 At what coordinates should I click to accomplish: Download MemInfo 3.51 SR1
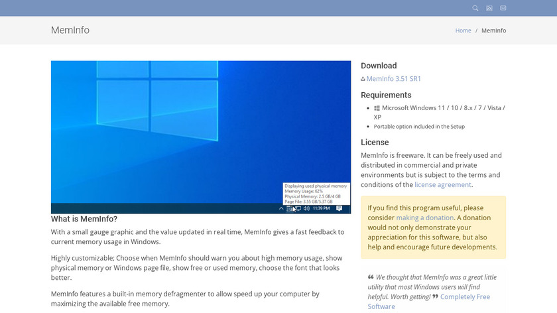(394, 79)
